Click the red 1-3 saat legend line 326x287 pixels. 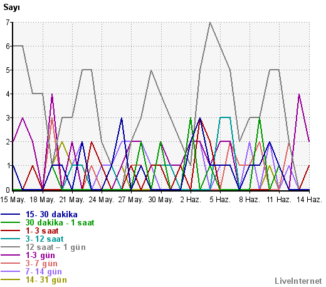coord(10,230)
